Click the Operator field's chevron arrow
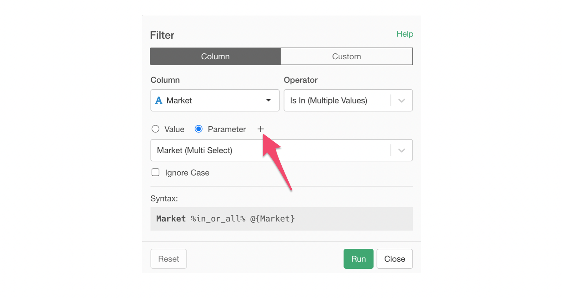The height and width of the screenshot is (298, 562). pyautogui.click(x=401, y=101)
